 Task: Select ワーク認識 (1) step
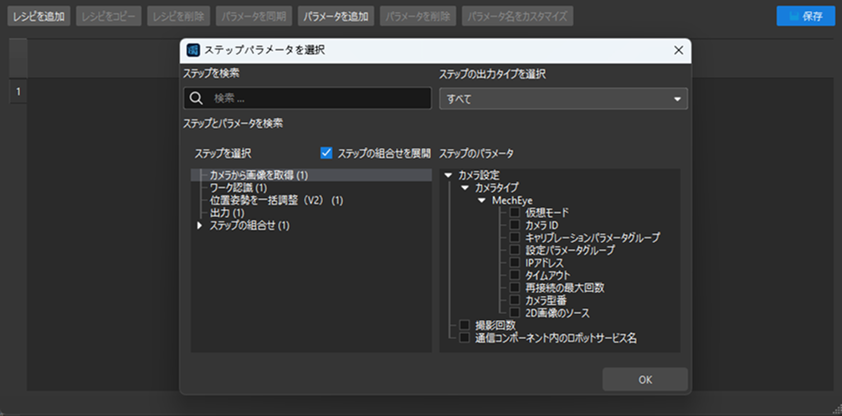238,188
